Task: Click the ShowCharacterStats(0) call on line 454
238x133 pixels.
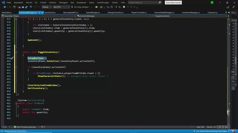Action: coord(52,76)
